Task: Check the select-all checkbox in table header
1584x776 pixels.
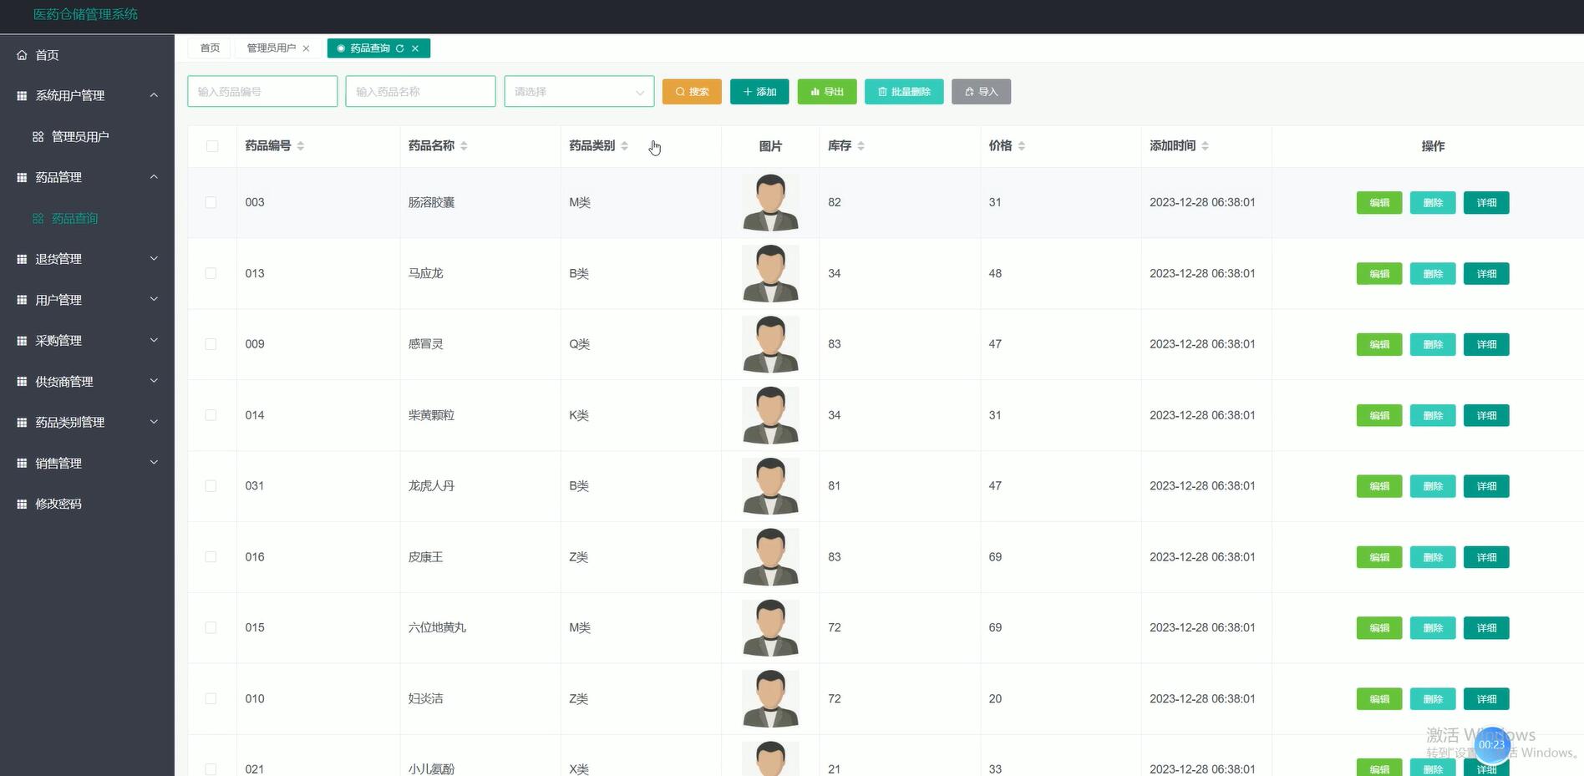Action: coord(211,145)
